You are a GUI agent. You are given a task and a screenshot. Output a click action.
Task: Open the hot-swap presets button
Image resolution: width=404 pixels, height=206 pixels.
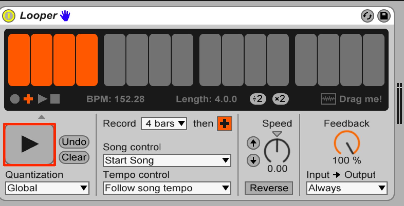pos(367,16)
